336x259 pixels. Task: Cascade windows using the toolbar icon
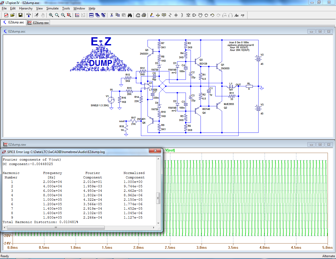97,15
